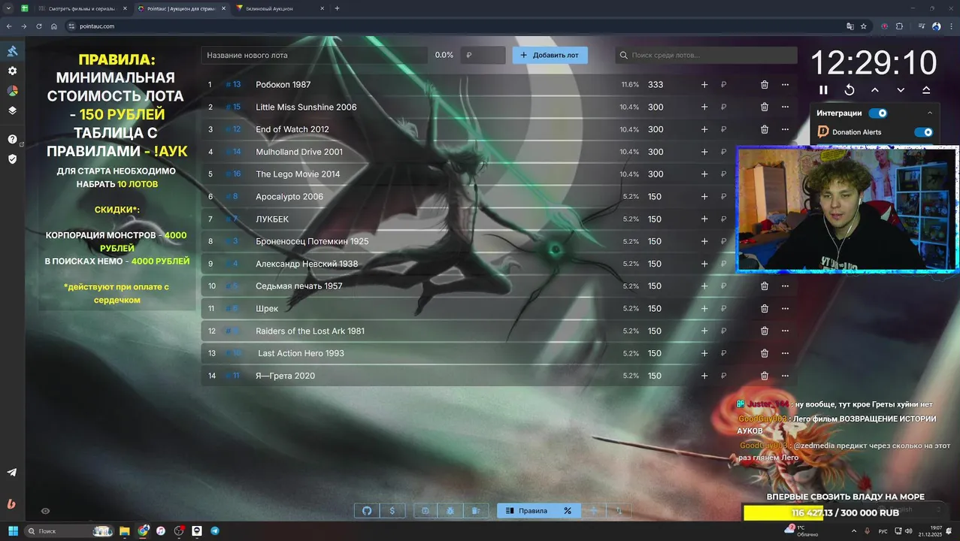The height and width of the screenshot is (541, 960).
Task: Switch to the Смотреть фильмы и сериалы tab
Action: tap(82, 8)
